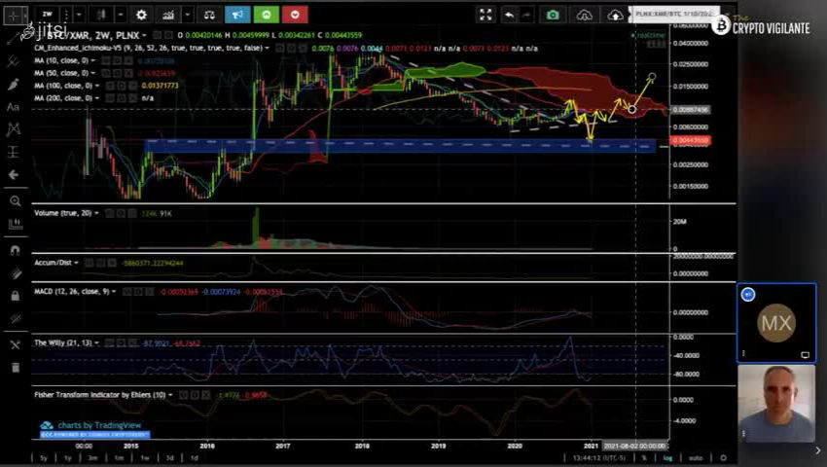Viewport: 827px width, 467px height.
Task: Select the 3m time range
Action: pos(92,458)
